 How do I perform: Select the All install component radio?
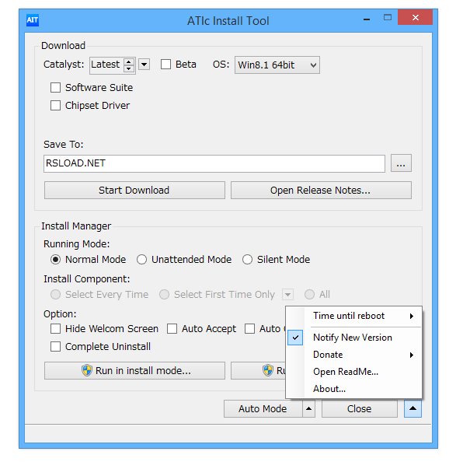coord(310,294)
